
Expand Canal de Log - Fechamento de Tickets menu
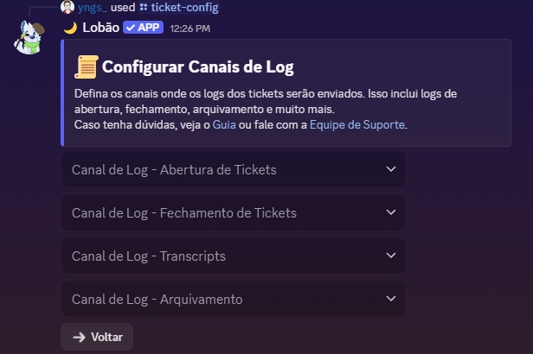(234, 212)
